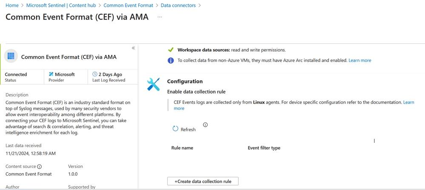Click the Content source info icon
425x190 pixels.
click(x=40, y=167)
